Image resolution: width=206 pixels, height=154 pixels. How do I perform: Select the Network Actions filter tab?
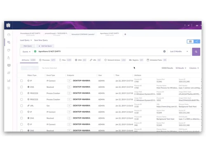[x=115, y=60]
